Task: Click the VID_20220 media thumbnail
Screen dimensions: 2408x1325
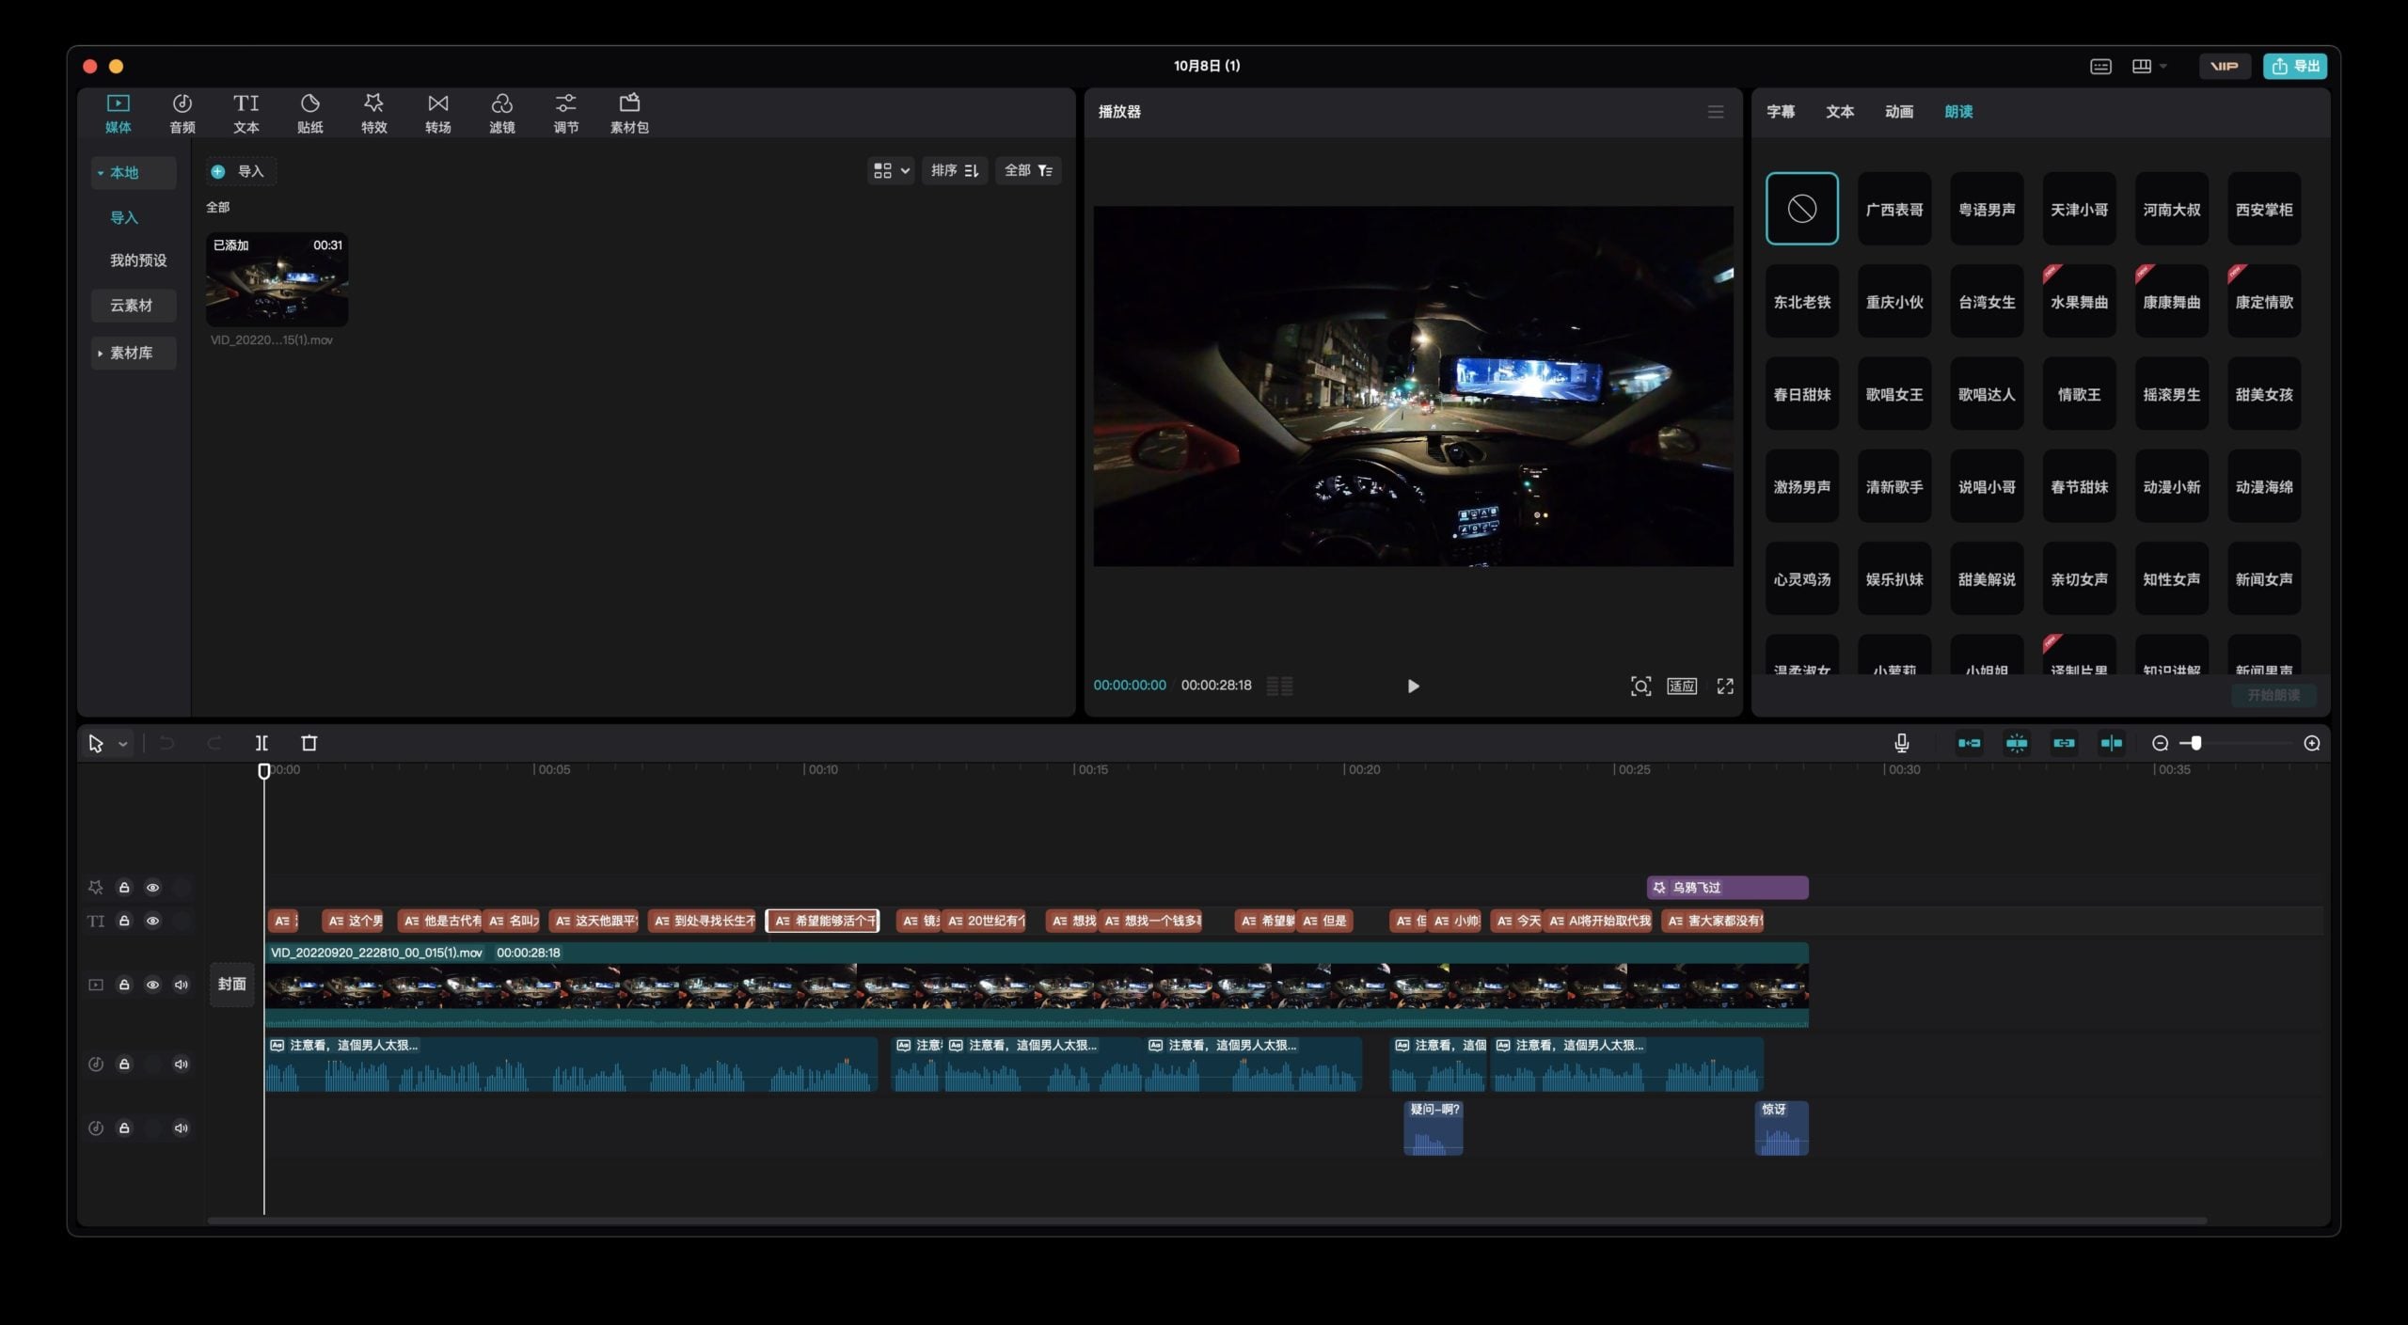Action: click(277, 279)
